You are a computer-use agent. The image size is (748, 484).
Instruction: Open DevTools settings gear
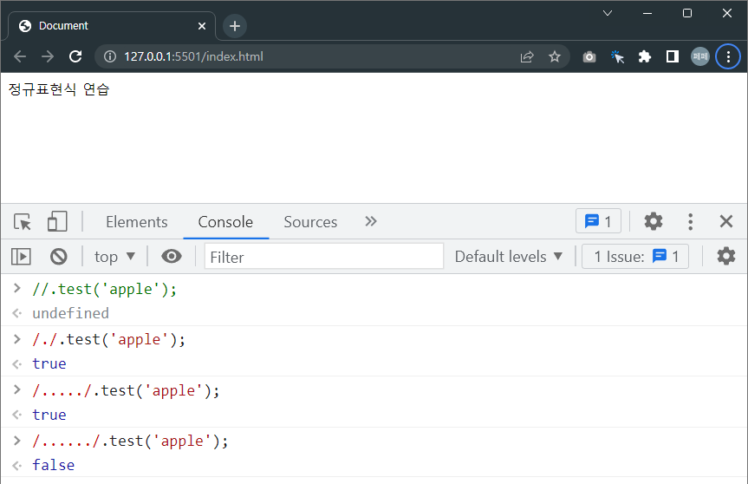point(653,221)
